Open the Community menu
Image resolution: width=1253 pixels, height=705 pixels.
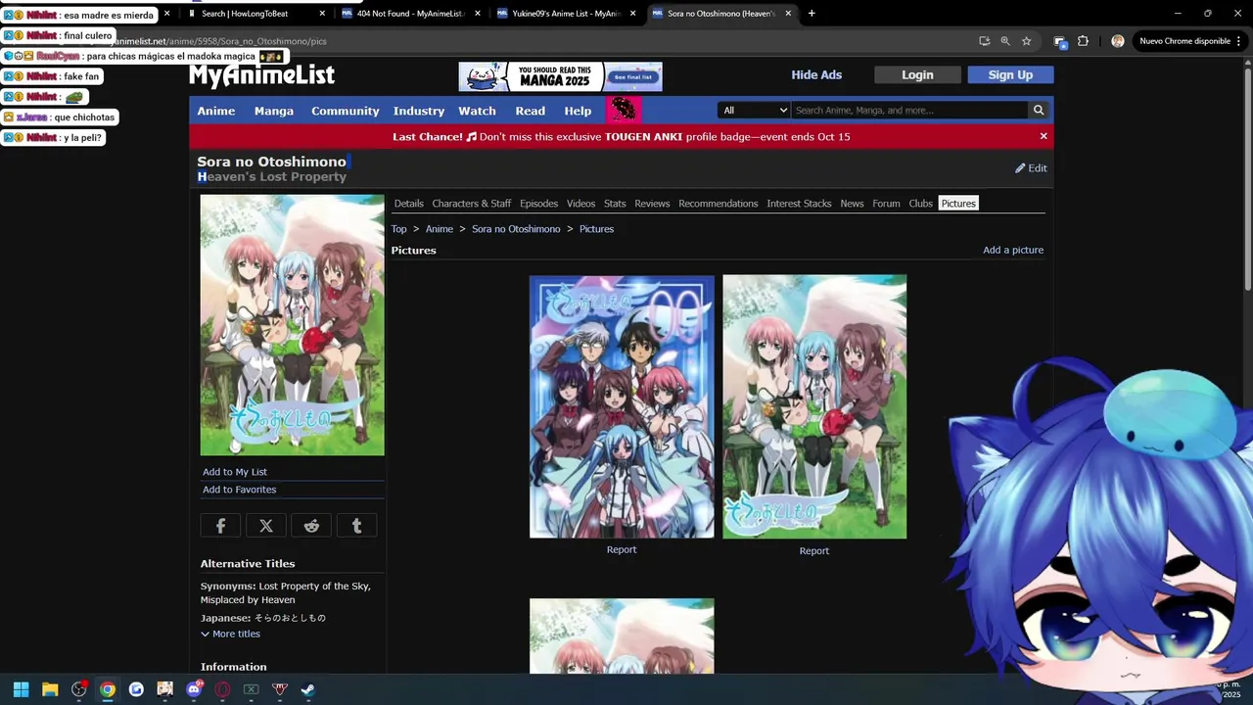click(x=346, y=111)
